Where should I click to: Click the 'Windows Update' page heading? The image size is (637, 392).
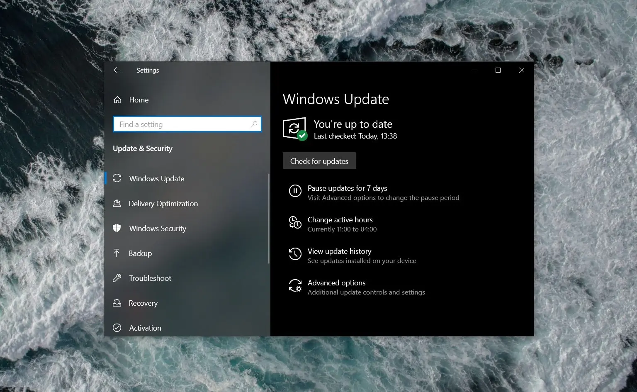[x=336, y=99]
